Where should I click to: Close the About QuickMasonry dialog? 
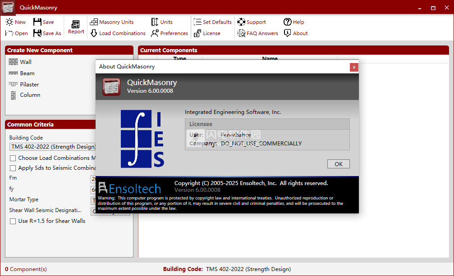pyautogui.click(x=354, y=67)
